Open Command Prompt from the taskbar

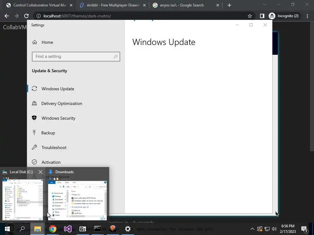pyautogui.click(x=98, y=229)
